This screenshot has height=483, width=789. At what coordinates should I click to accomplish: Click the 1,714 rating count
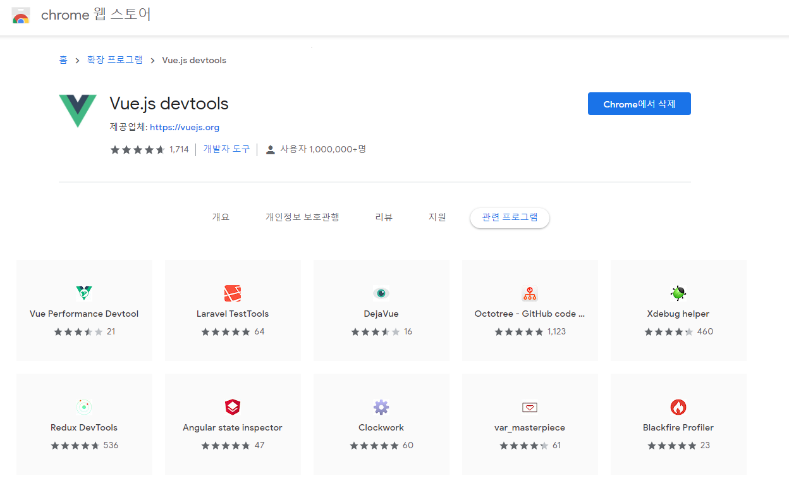179,150
